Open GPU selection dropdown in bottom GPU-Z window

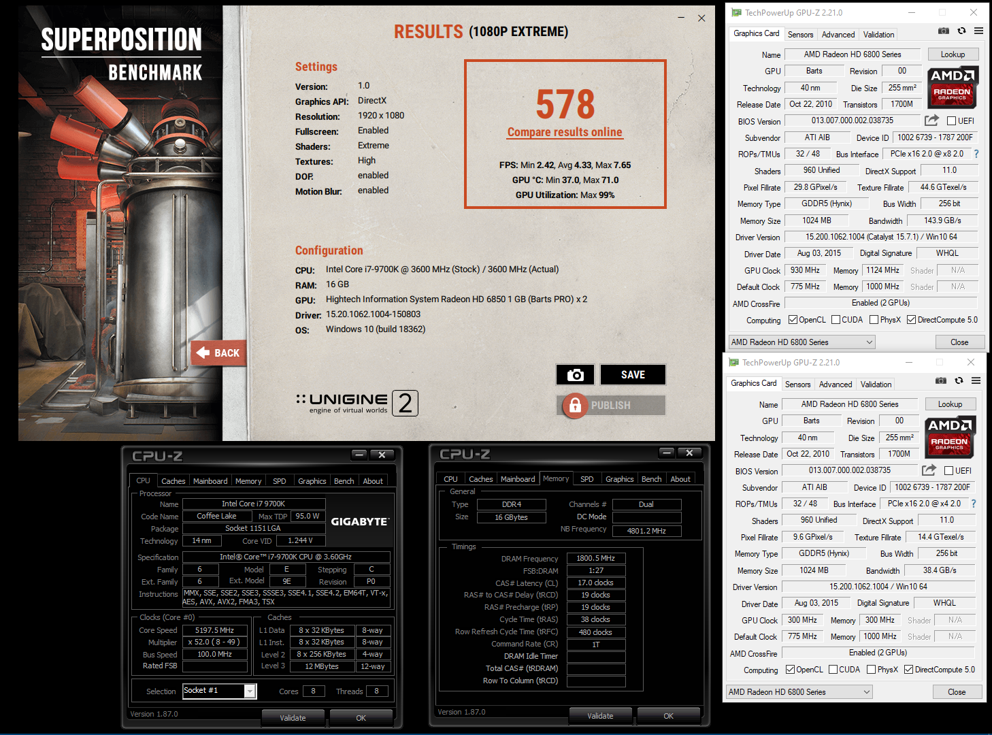pos(799,692)
